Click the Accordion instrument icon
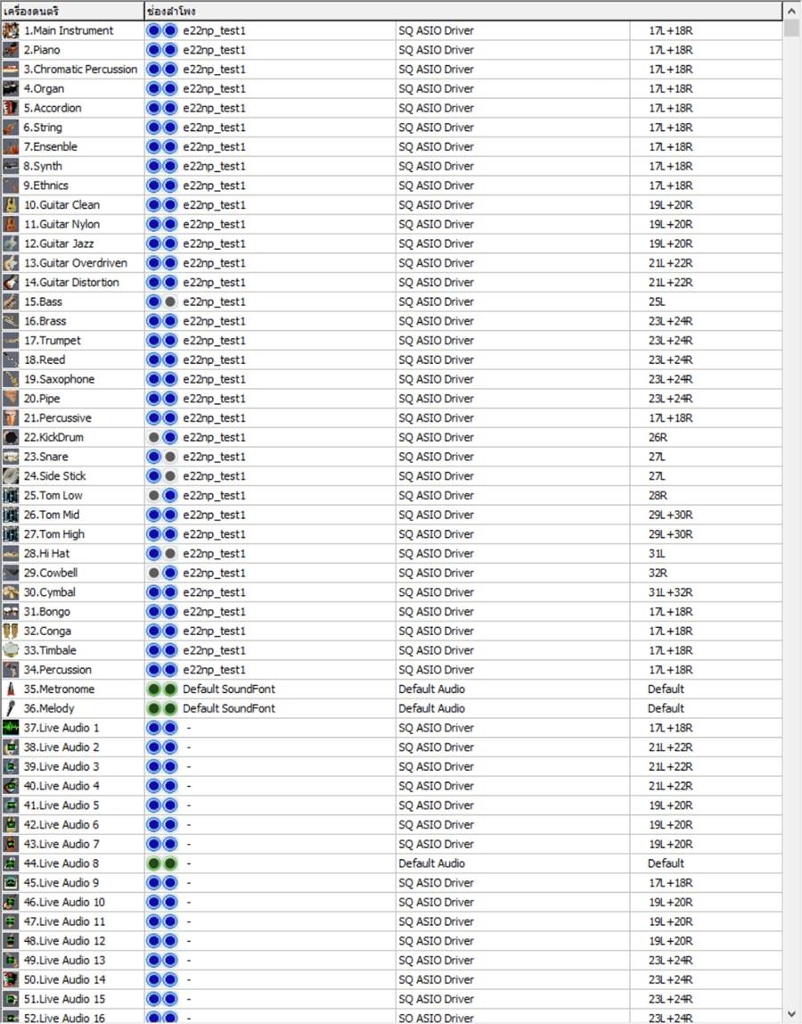802x1024 pixels. click(x=11, y=108)
